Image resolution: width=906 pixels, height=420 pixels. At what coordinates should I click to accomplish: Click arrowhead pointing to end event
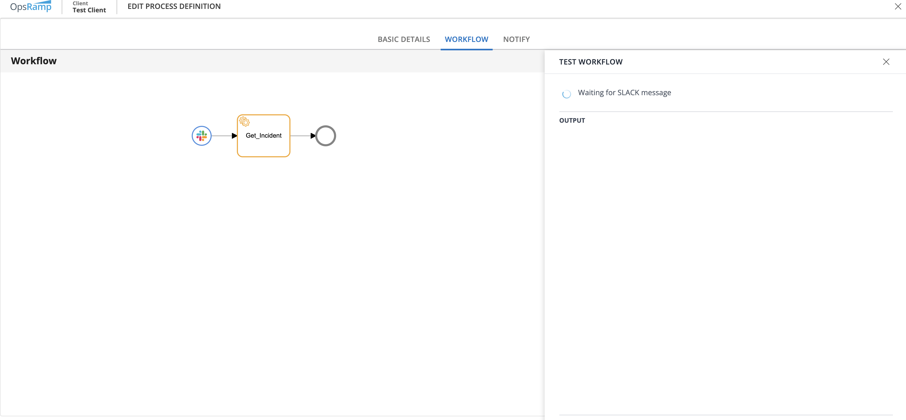pos(313,136)
